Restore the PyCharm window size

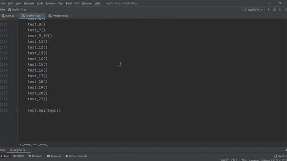point(280,3)
